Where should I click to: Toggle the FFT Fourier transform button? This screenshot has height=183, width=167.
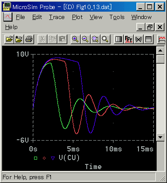[129, 39]
